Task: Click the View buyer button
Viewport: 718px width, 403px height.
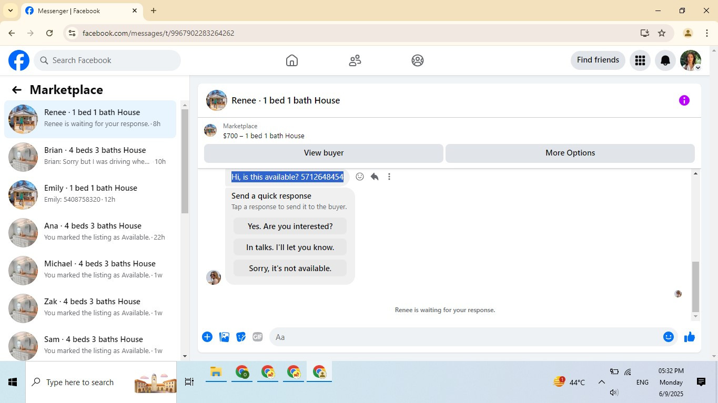Action: pos(323,153)
